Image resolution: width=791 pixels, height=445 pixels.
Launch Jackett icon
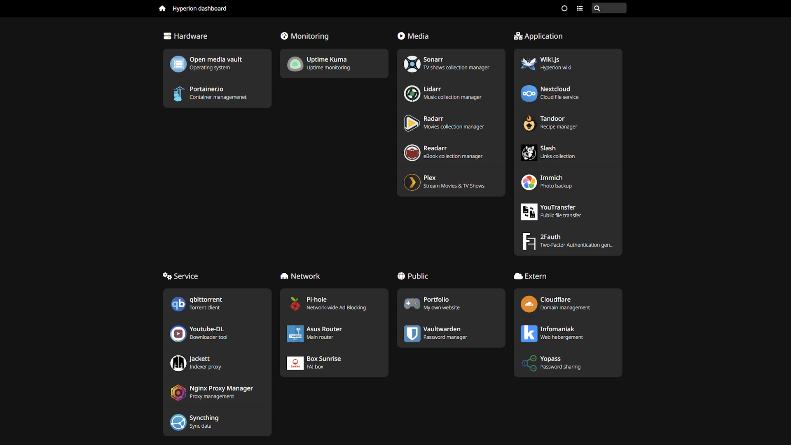pyautogui.click(x=178, y=363)
